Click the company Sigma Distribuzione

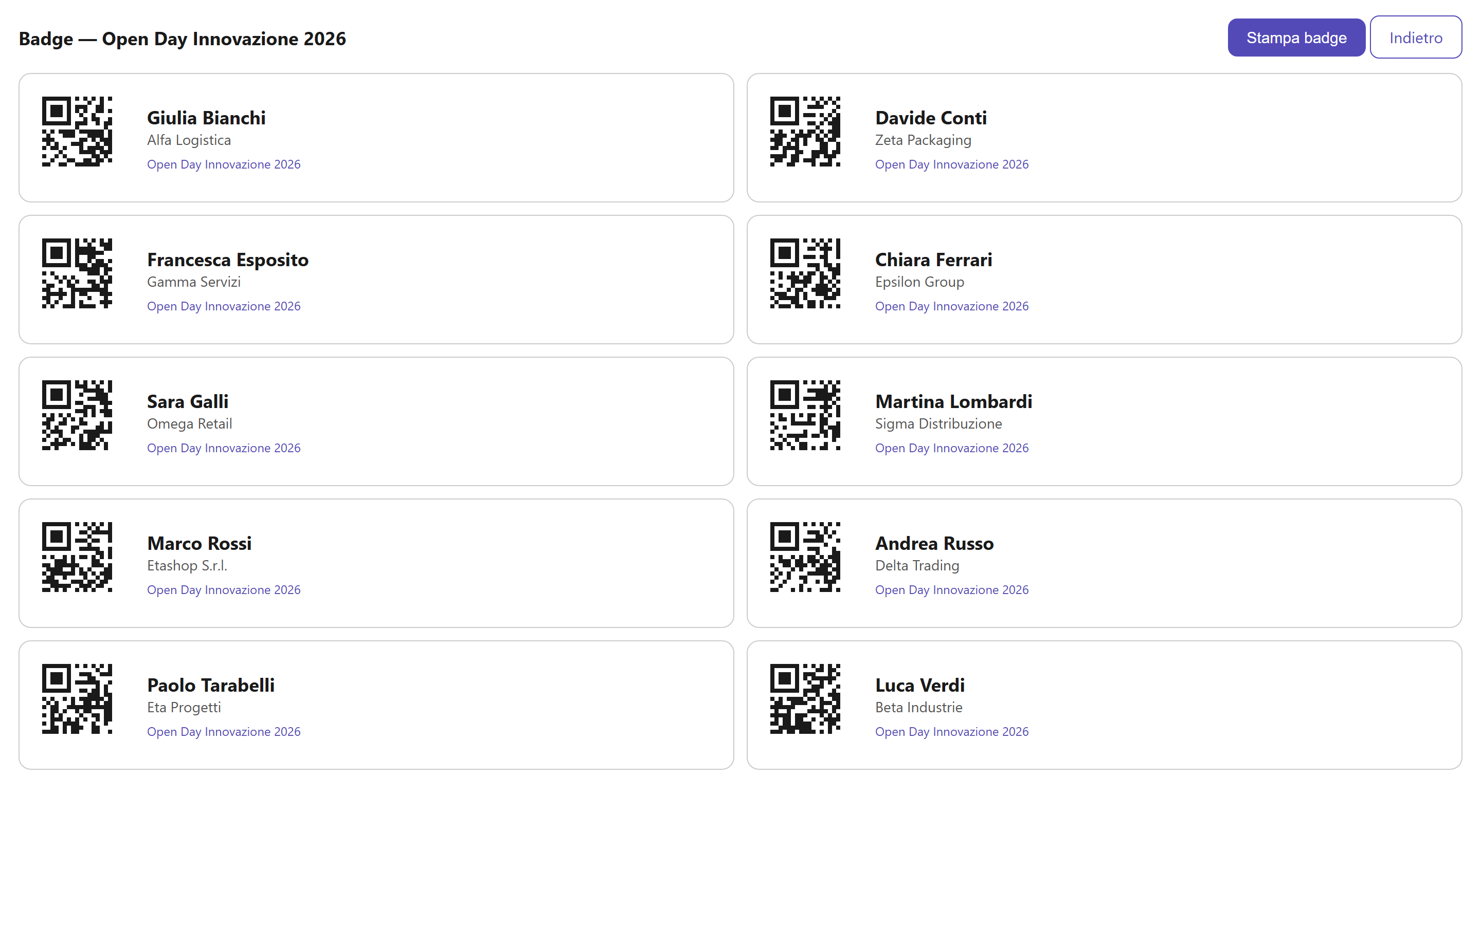click(x=938, y=424)
